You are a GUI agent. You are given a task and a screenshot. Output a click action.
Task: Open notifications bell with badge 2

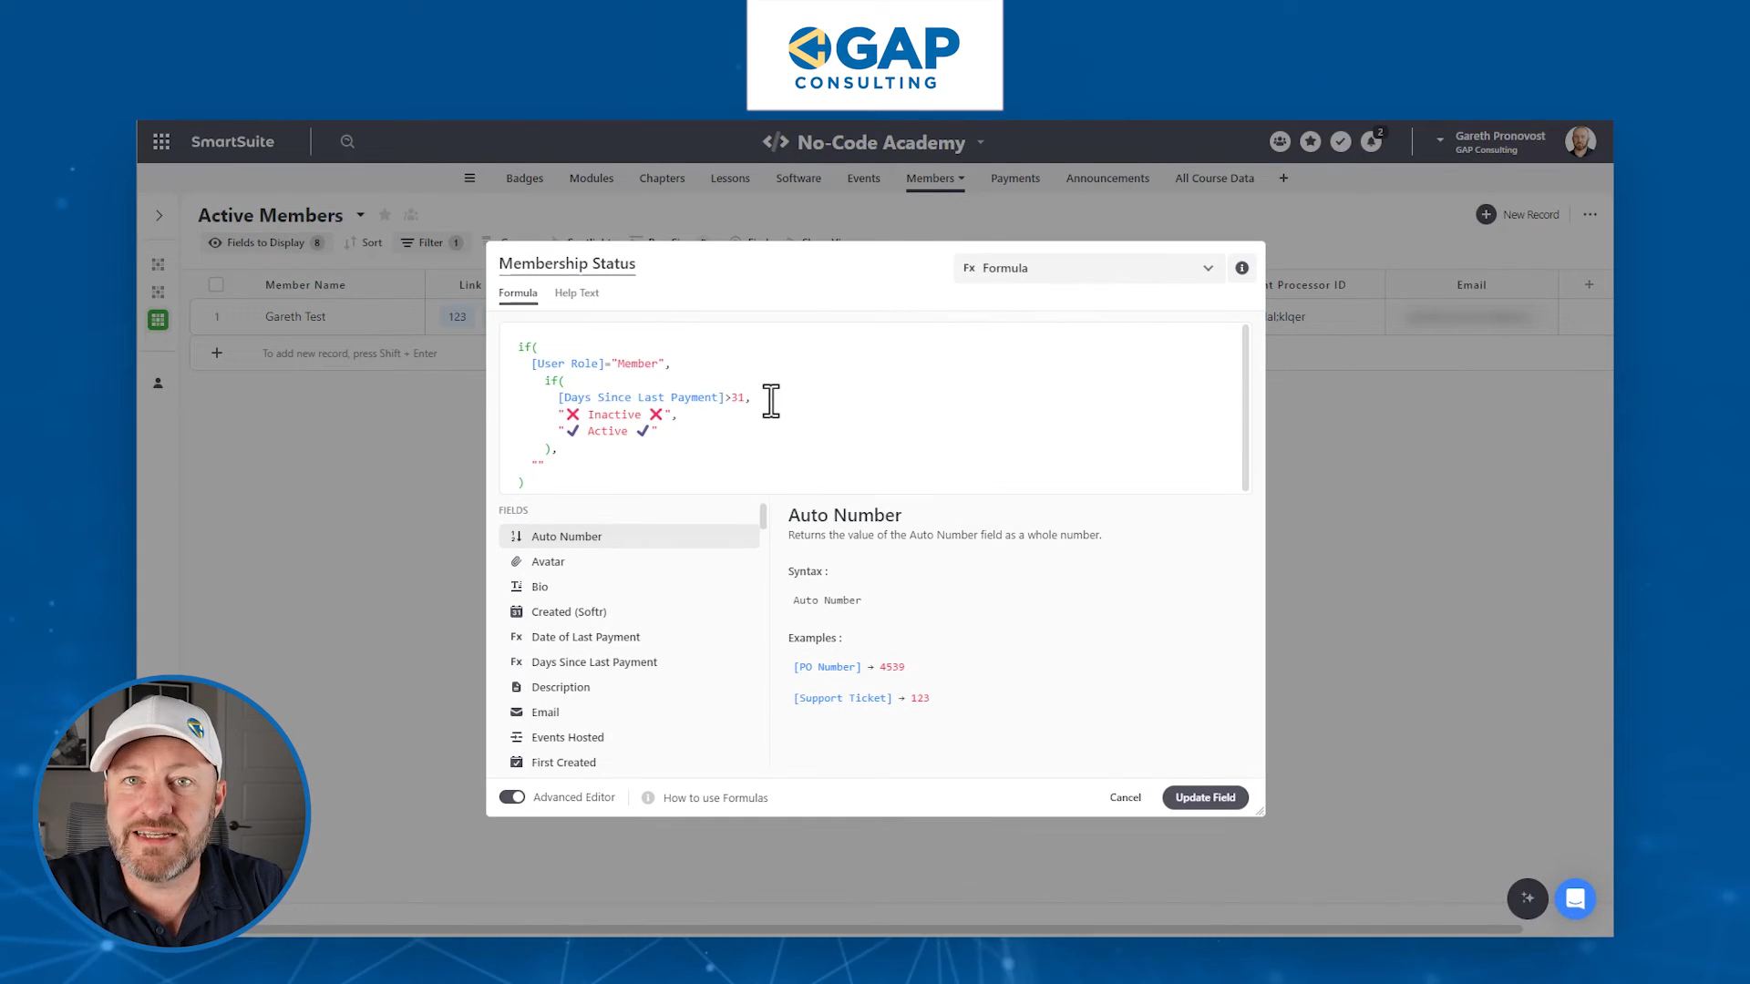(1372, 140)
